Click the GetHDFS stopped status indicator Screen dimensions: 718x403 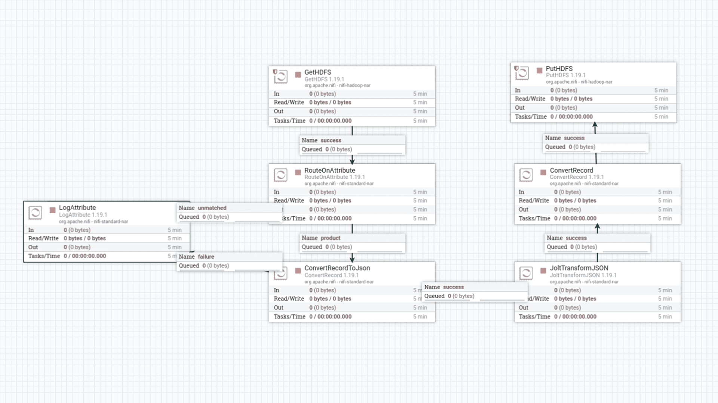[298, 75]
